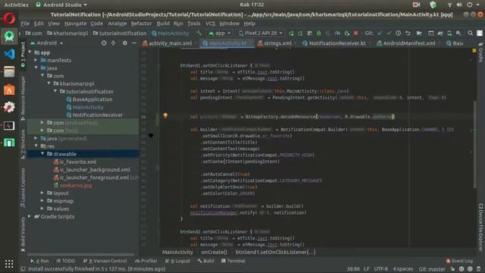Collapse the drawable folder
Viewport: 485px width, 273px height.
(x=42, y=154)
